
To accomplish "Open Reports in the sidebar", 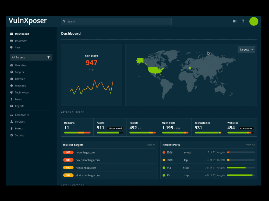I will [20, 106].
